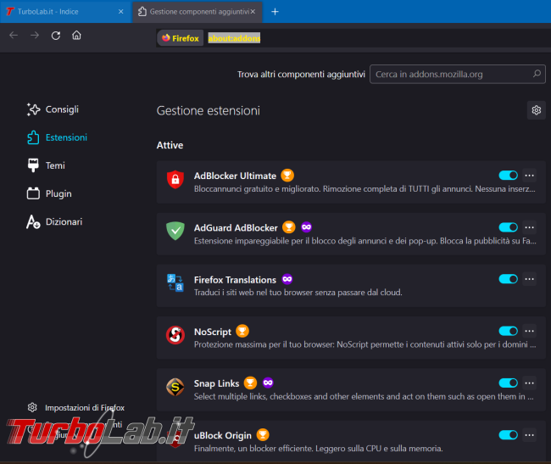The image size is (551, 464).
Task: Disable the uBlock Origin toggle
Action: 508,435
